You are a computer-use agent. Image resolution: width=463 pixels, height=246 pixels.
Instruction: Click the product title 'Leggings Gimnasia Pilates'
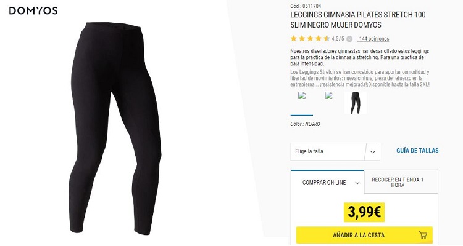coord(358,20)
